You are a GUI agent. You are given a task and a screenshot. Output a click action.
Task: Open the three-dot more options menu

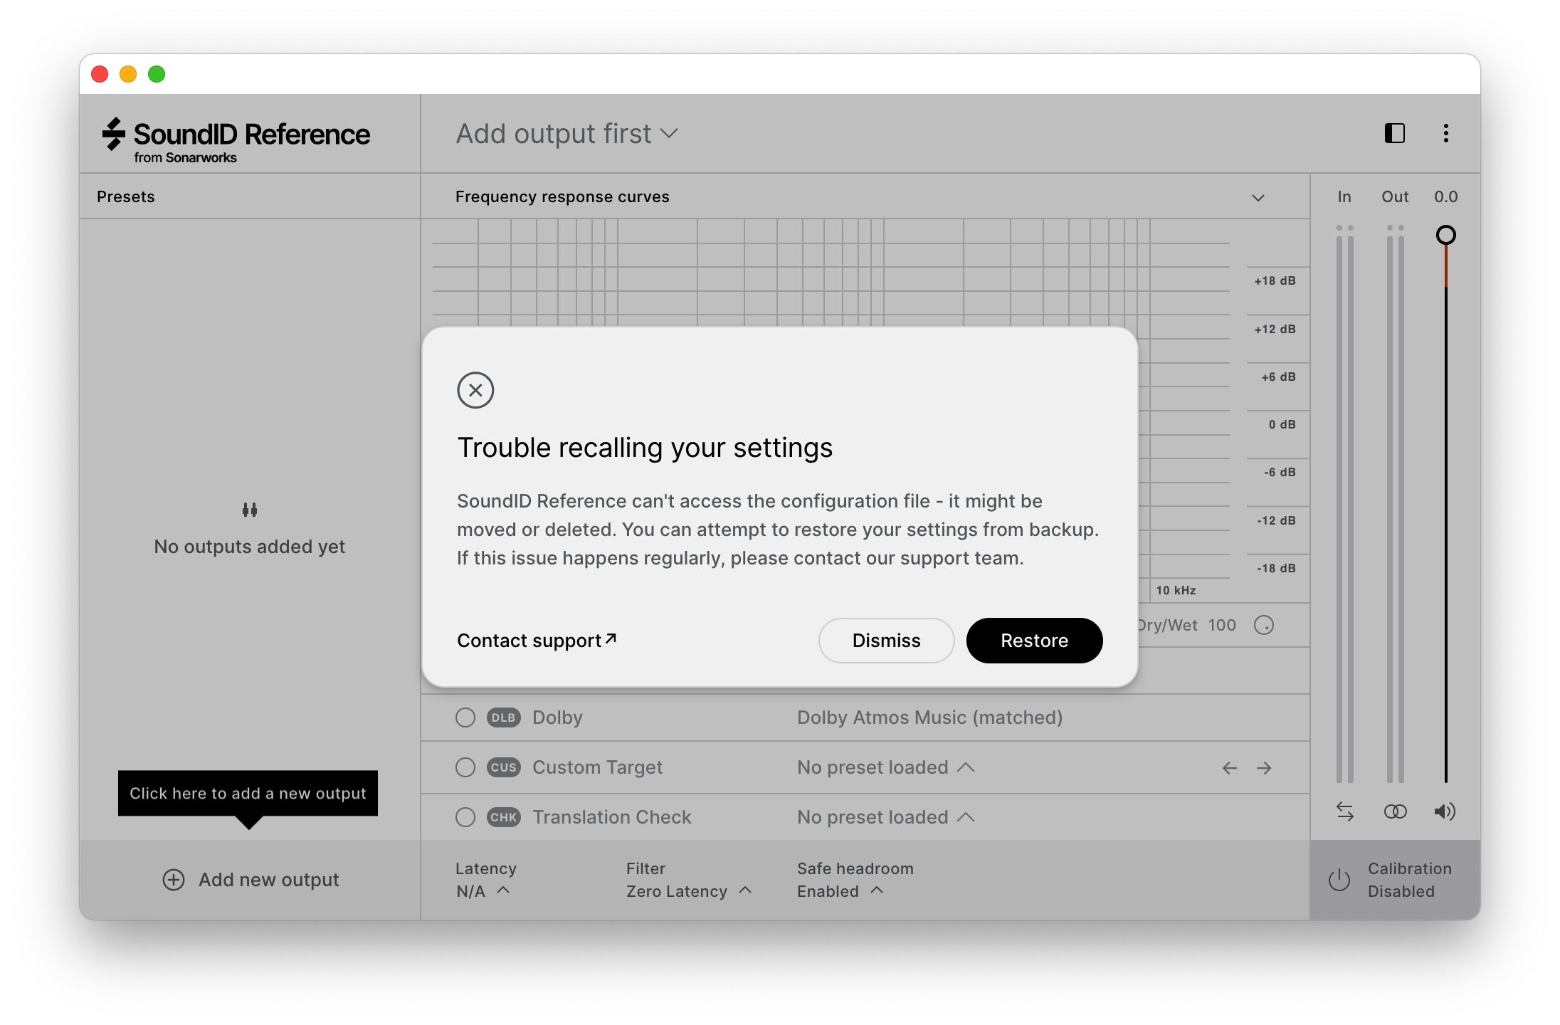point(1445,133)
